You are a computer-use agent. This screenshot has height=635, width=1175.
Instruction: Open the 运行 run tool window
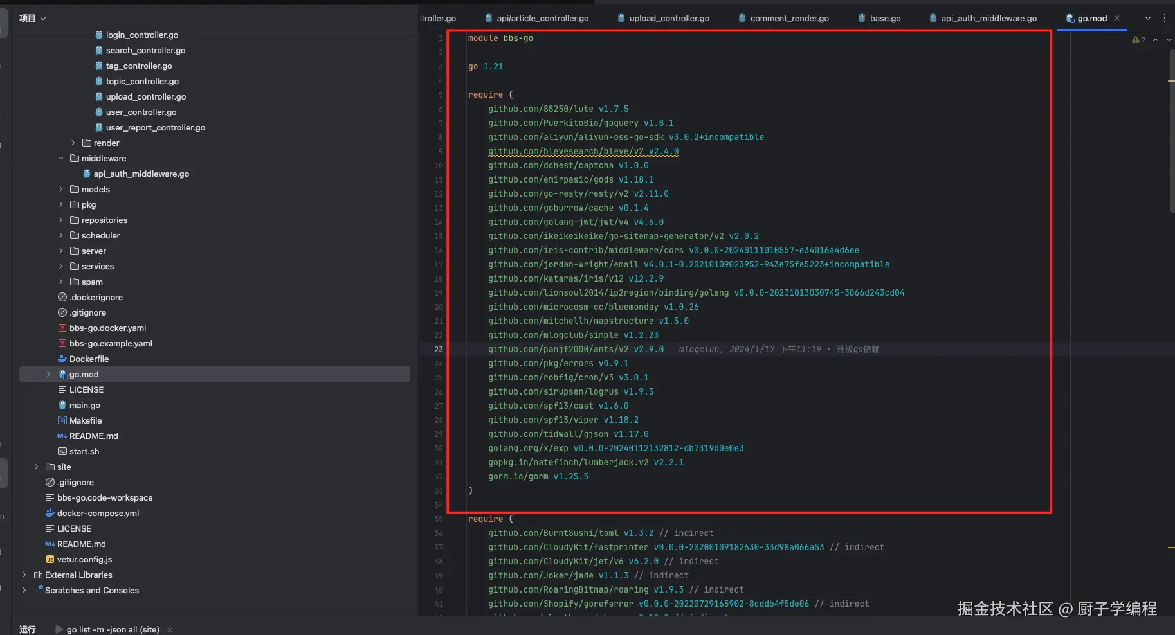pos(28,629)
